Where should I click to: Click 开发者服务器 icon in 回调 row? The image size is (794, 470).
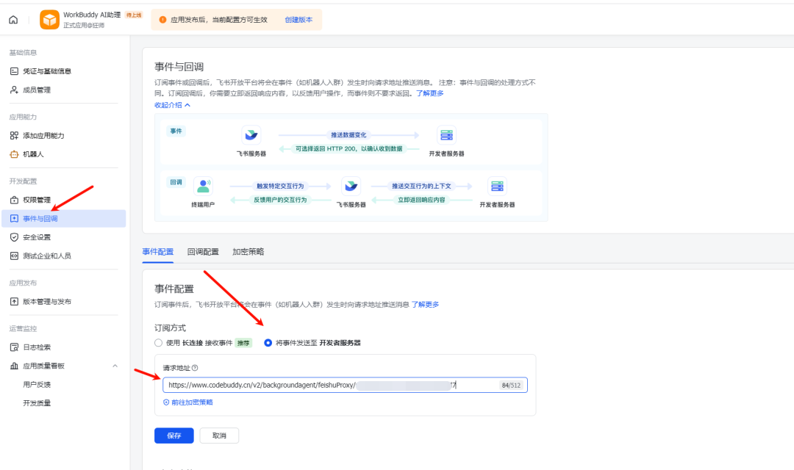[497, 187]
